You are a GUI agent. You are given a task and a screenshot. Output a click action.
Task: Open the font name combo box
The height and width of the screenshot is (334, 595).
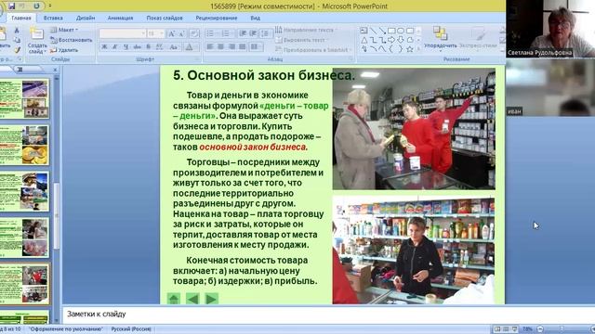pos(123,33)
